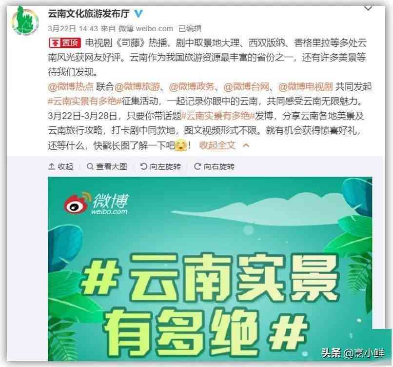Collapse the image with 收起 button
The height and width of the screenshot is (367, 393).
[x=61, y=166]
